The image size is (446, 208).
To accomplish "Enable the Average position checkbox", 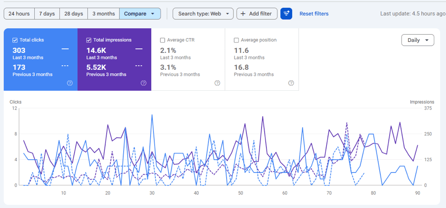I will 236,40.
